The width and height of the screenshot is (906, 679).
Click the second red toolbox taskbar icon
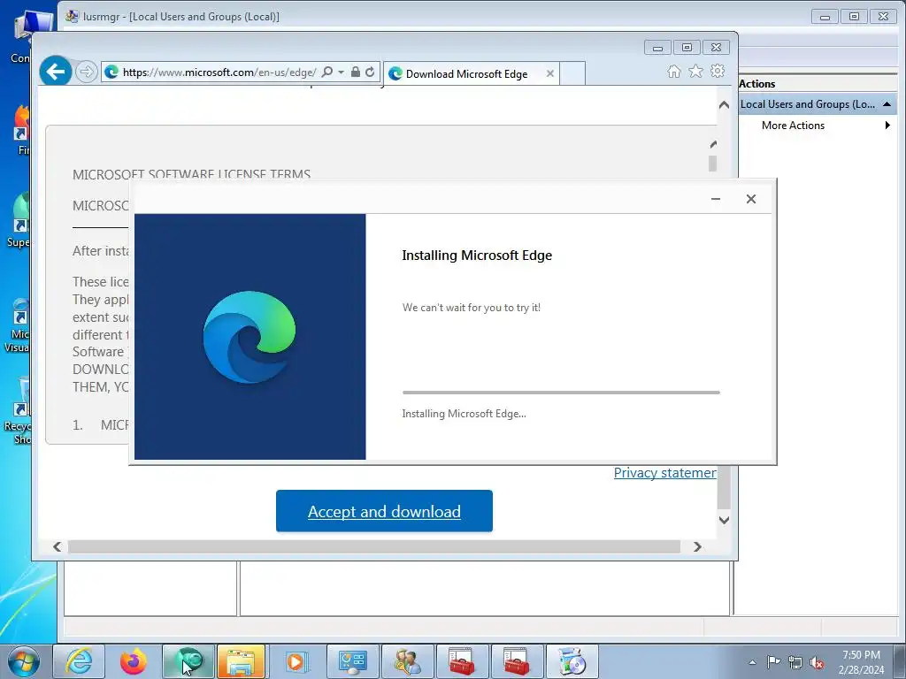point(517,661)
